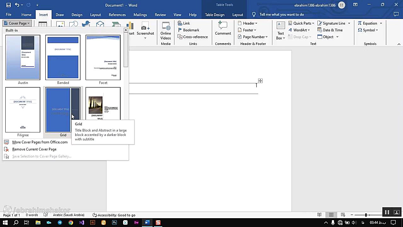
Task: Insert a Cross-reference
Action: click(193, 37)
